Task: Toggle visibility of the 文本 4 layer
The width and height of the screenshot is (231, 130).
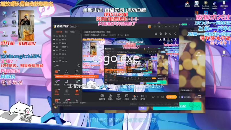Action: coord(54,54)
